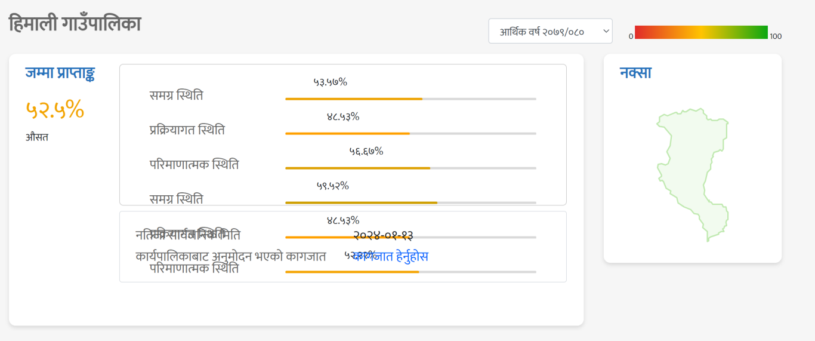Click the ५२.५% total score value

[55, 109]
